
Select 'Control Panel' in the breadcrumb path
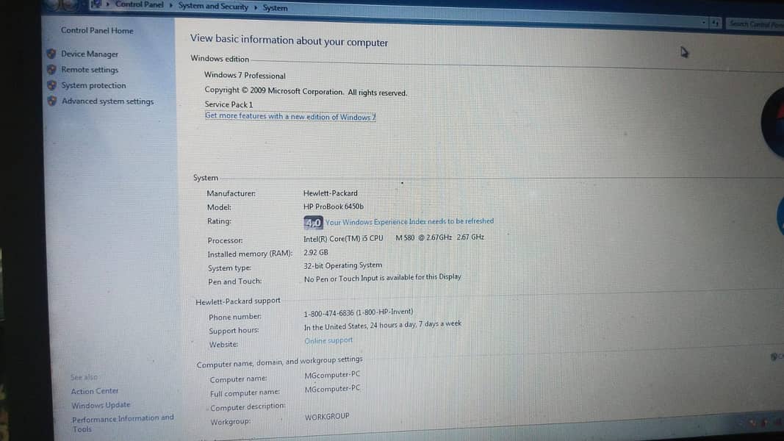pos(139,5)
